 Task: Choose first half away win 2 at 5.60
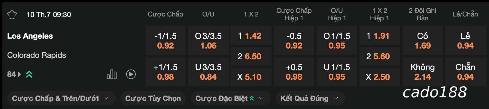pyautogui.click(x=380, y=56)
